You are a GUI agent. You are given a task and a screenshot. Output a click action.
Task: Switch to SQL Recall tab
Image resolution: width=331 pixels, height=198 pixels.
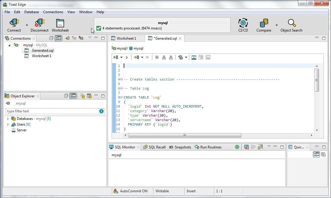[154, 147]
